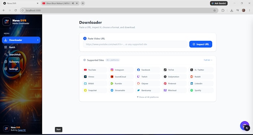Click the Nova DVR logo in sidebar header
Screen dimensions: 253x135
(6, 22)
